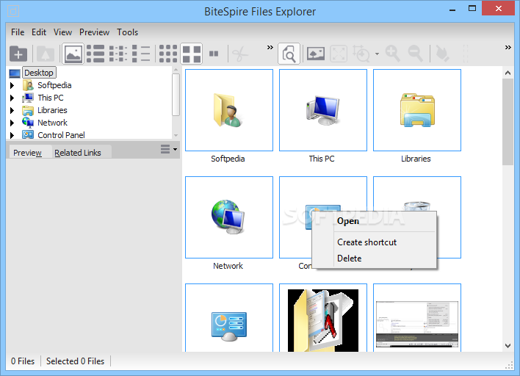
Task: Click the thumbnail pane scroll up arrow
Action: pos(508,73)
